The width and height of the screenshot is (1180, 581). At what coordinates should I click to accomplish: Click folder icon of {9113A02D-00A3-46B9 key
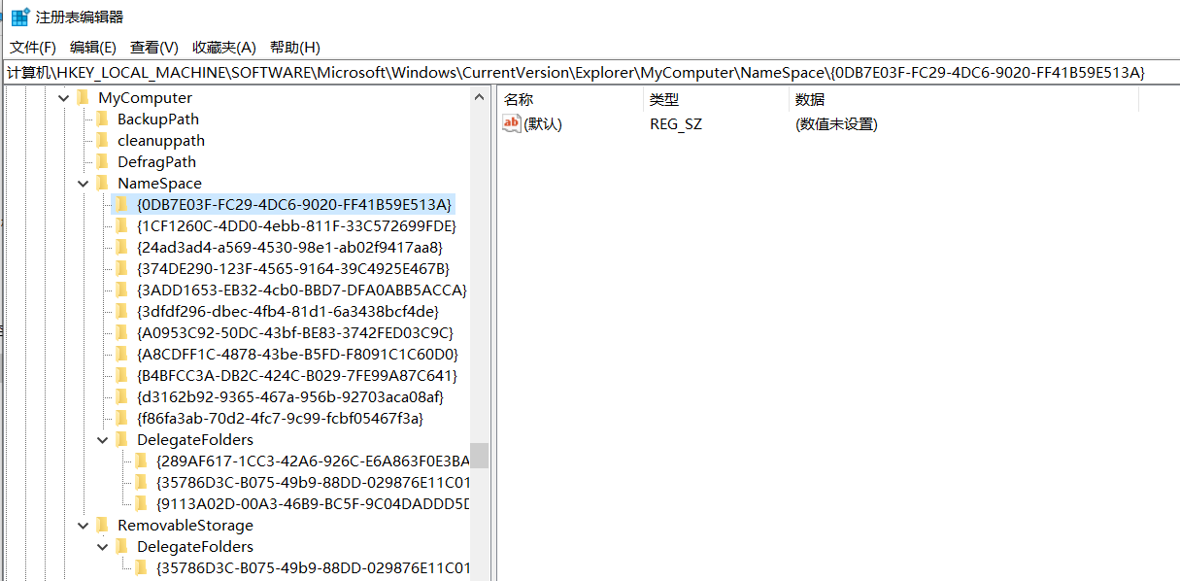[x=141, y=503]
